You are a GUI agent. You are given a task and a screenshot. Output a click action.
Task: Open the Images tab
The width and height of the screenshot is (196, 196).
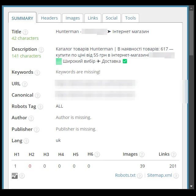pyautogui.click(x=73, y=18)
